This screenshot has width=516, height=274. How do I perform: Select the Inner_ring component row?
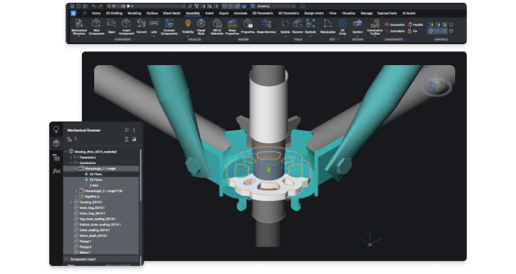tap(101, 207)
